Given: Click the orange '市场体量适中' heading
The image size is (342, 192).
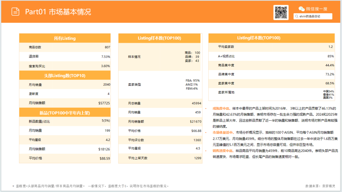Looking at the screenshot, I should point(223,132).
